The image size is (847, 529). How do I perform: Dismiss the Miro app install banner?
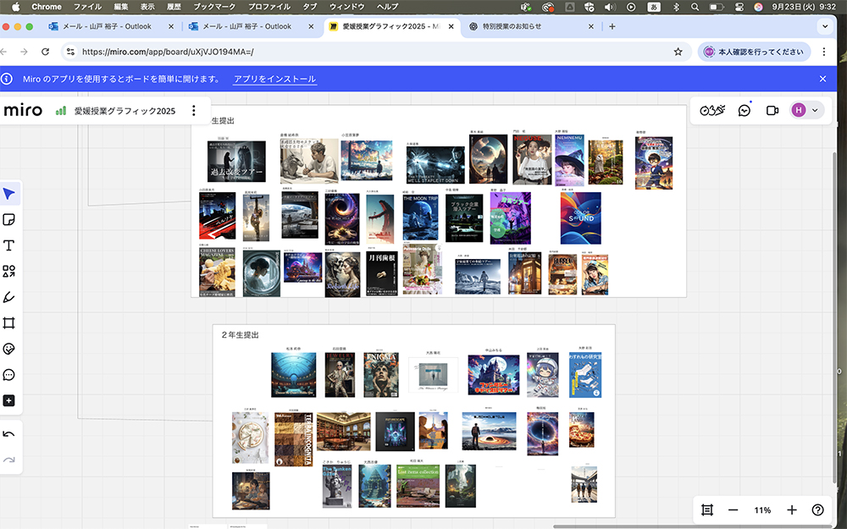822,79
